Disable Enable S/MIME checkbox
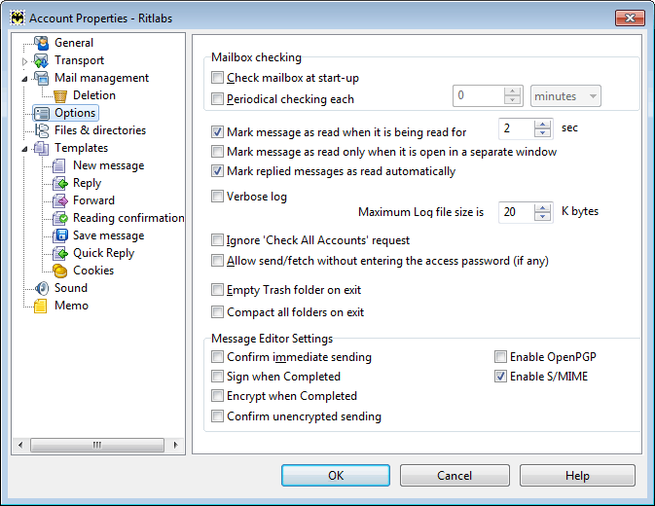This screenshot has height=506, width=655. [500, 377]
